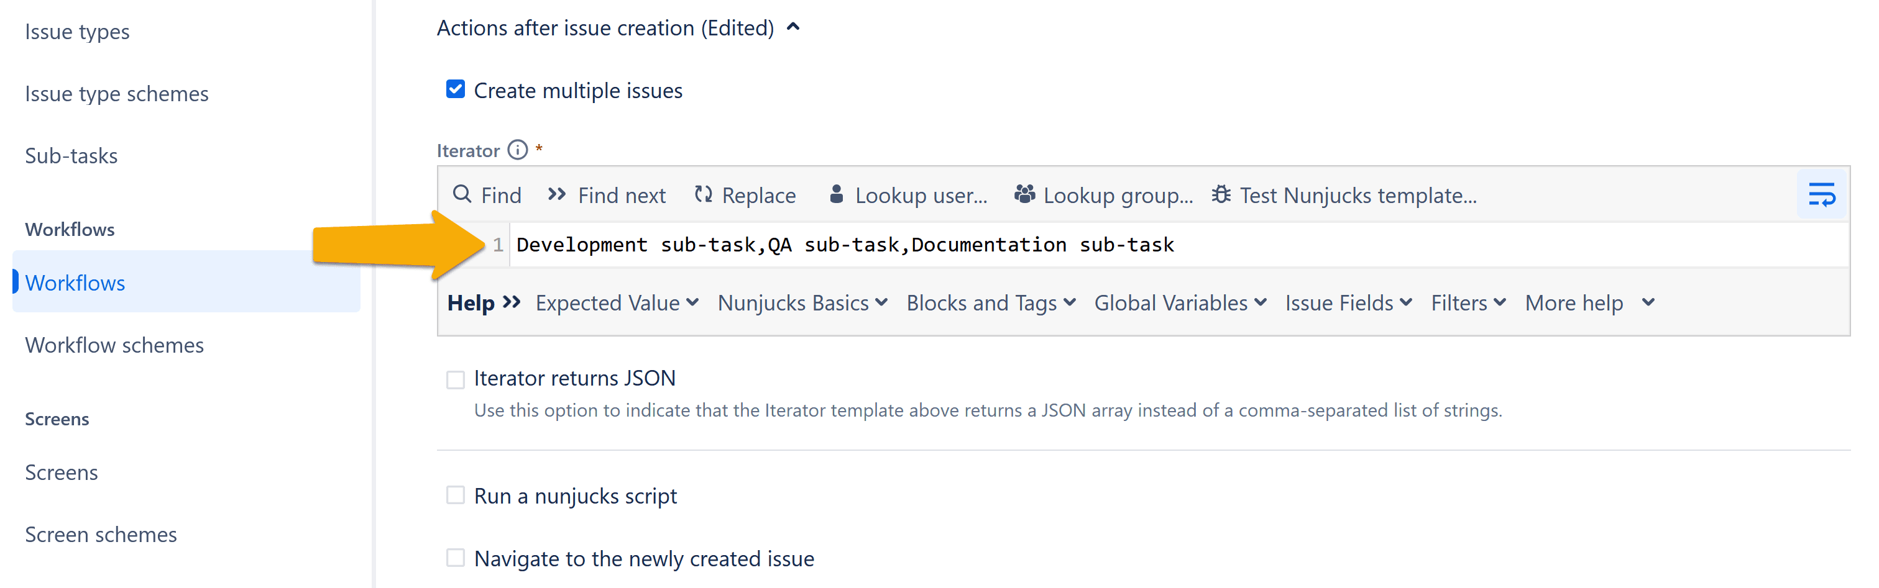Image resolution: width=1879 pixels, height=588 pixels.
Task: Open Expected Value help dropdown
Action: click(x=617, y=302)
